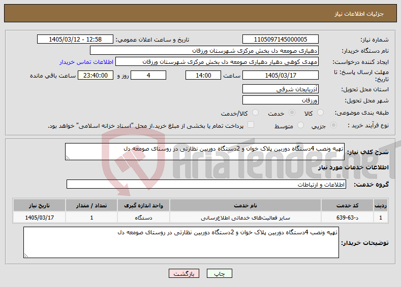Click the واحد اندازه گیری column header
401x287 pixels.
[143, 205]
